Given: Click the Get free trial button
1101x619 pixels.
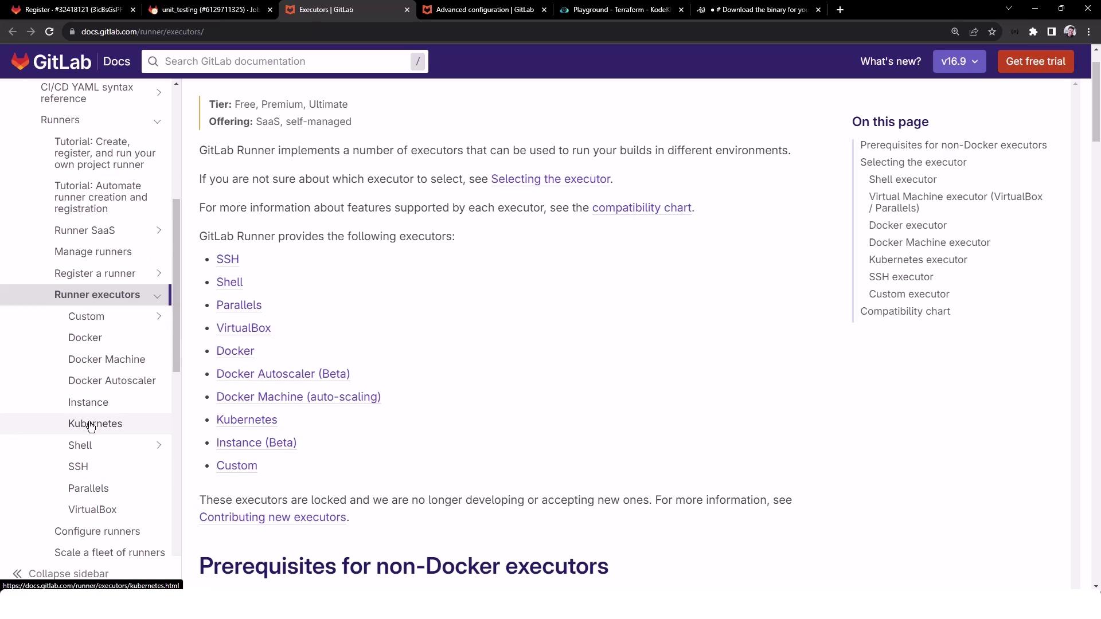Looking at the screenshot, I should (1035, 61).
